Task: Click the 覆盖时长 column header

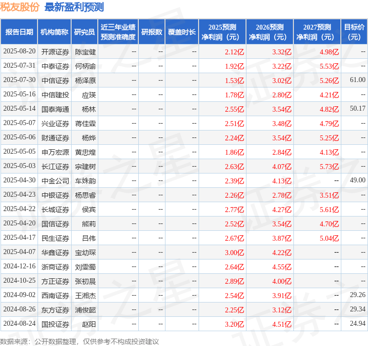Action: click(x=182, y=32)
